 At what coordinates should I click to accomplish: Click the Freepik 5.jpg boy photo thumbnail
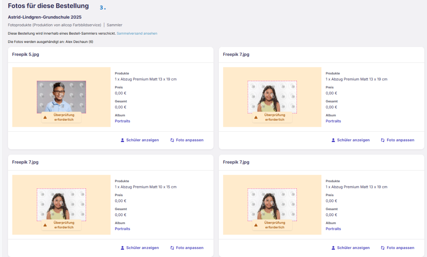coord(61,97)
